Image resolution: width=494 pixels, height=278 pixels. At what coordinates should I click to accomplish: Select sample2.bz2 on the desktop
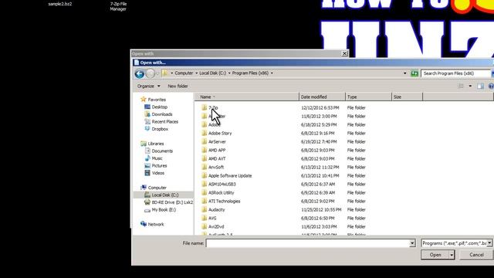pos(60,4)
